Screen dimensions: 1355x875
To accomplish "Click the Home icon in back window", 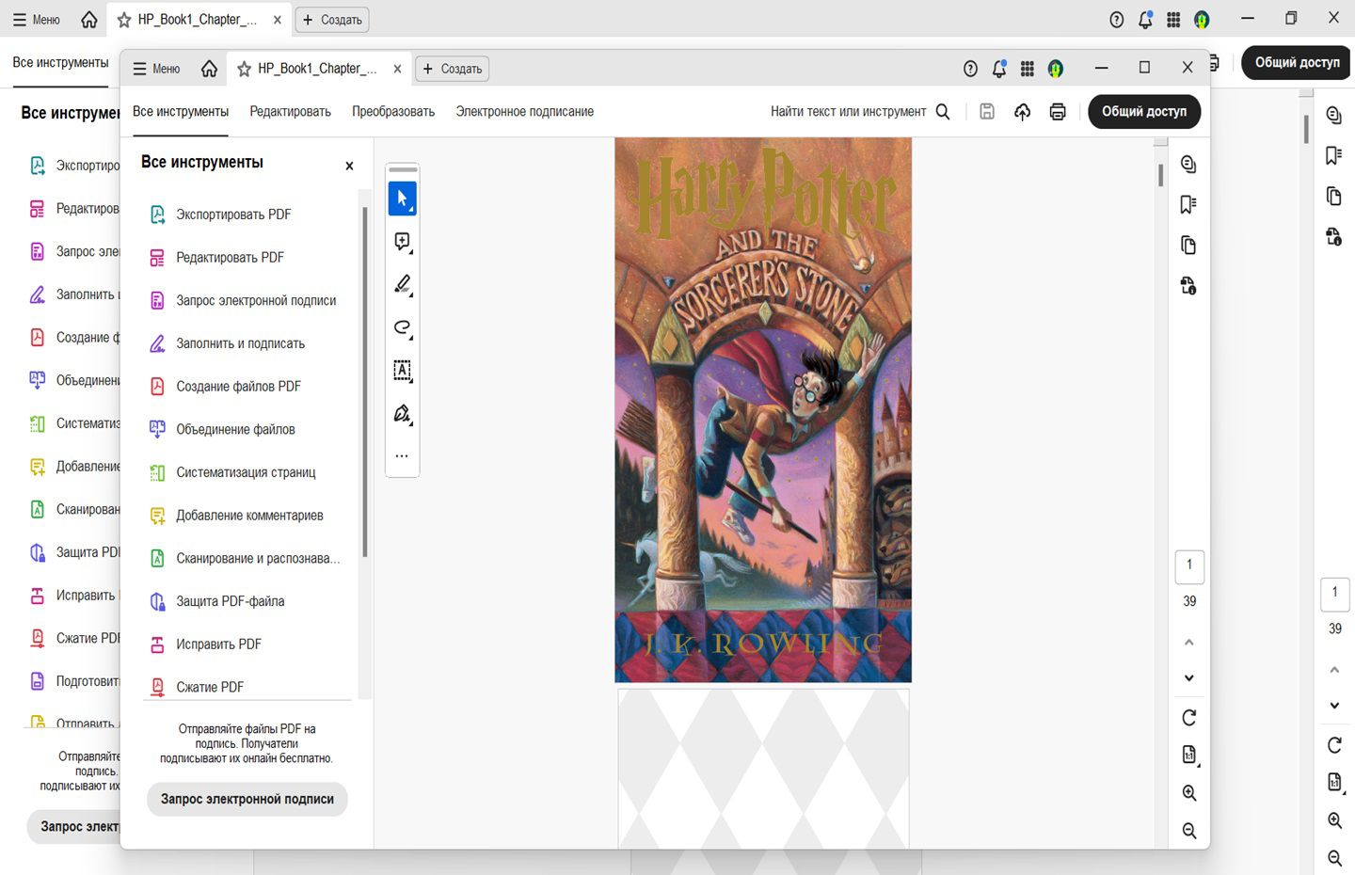I will pyautogui.click(x=89, y=19).
